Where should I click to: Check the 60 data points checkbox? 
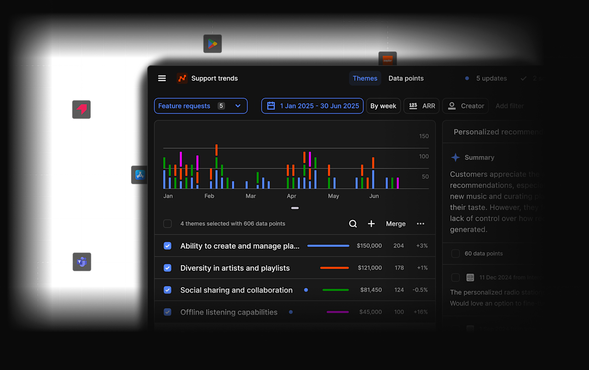[x=456, y=254]
